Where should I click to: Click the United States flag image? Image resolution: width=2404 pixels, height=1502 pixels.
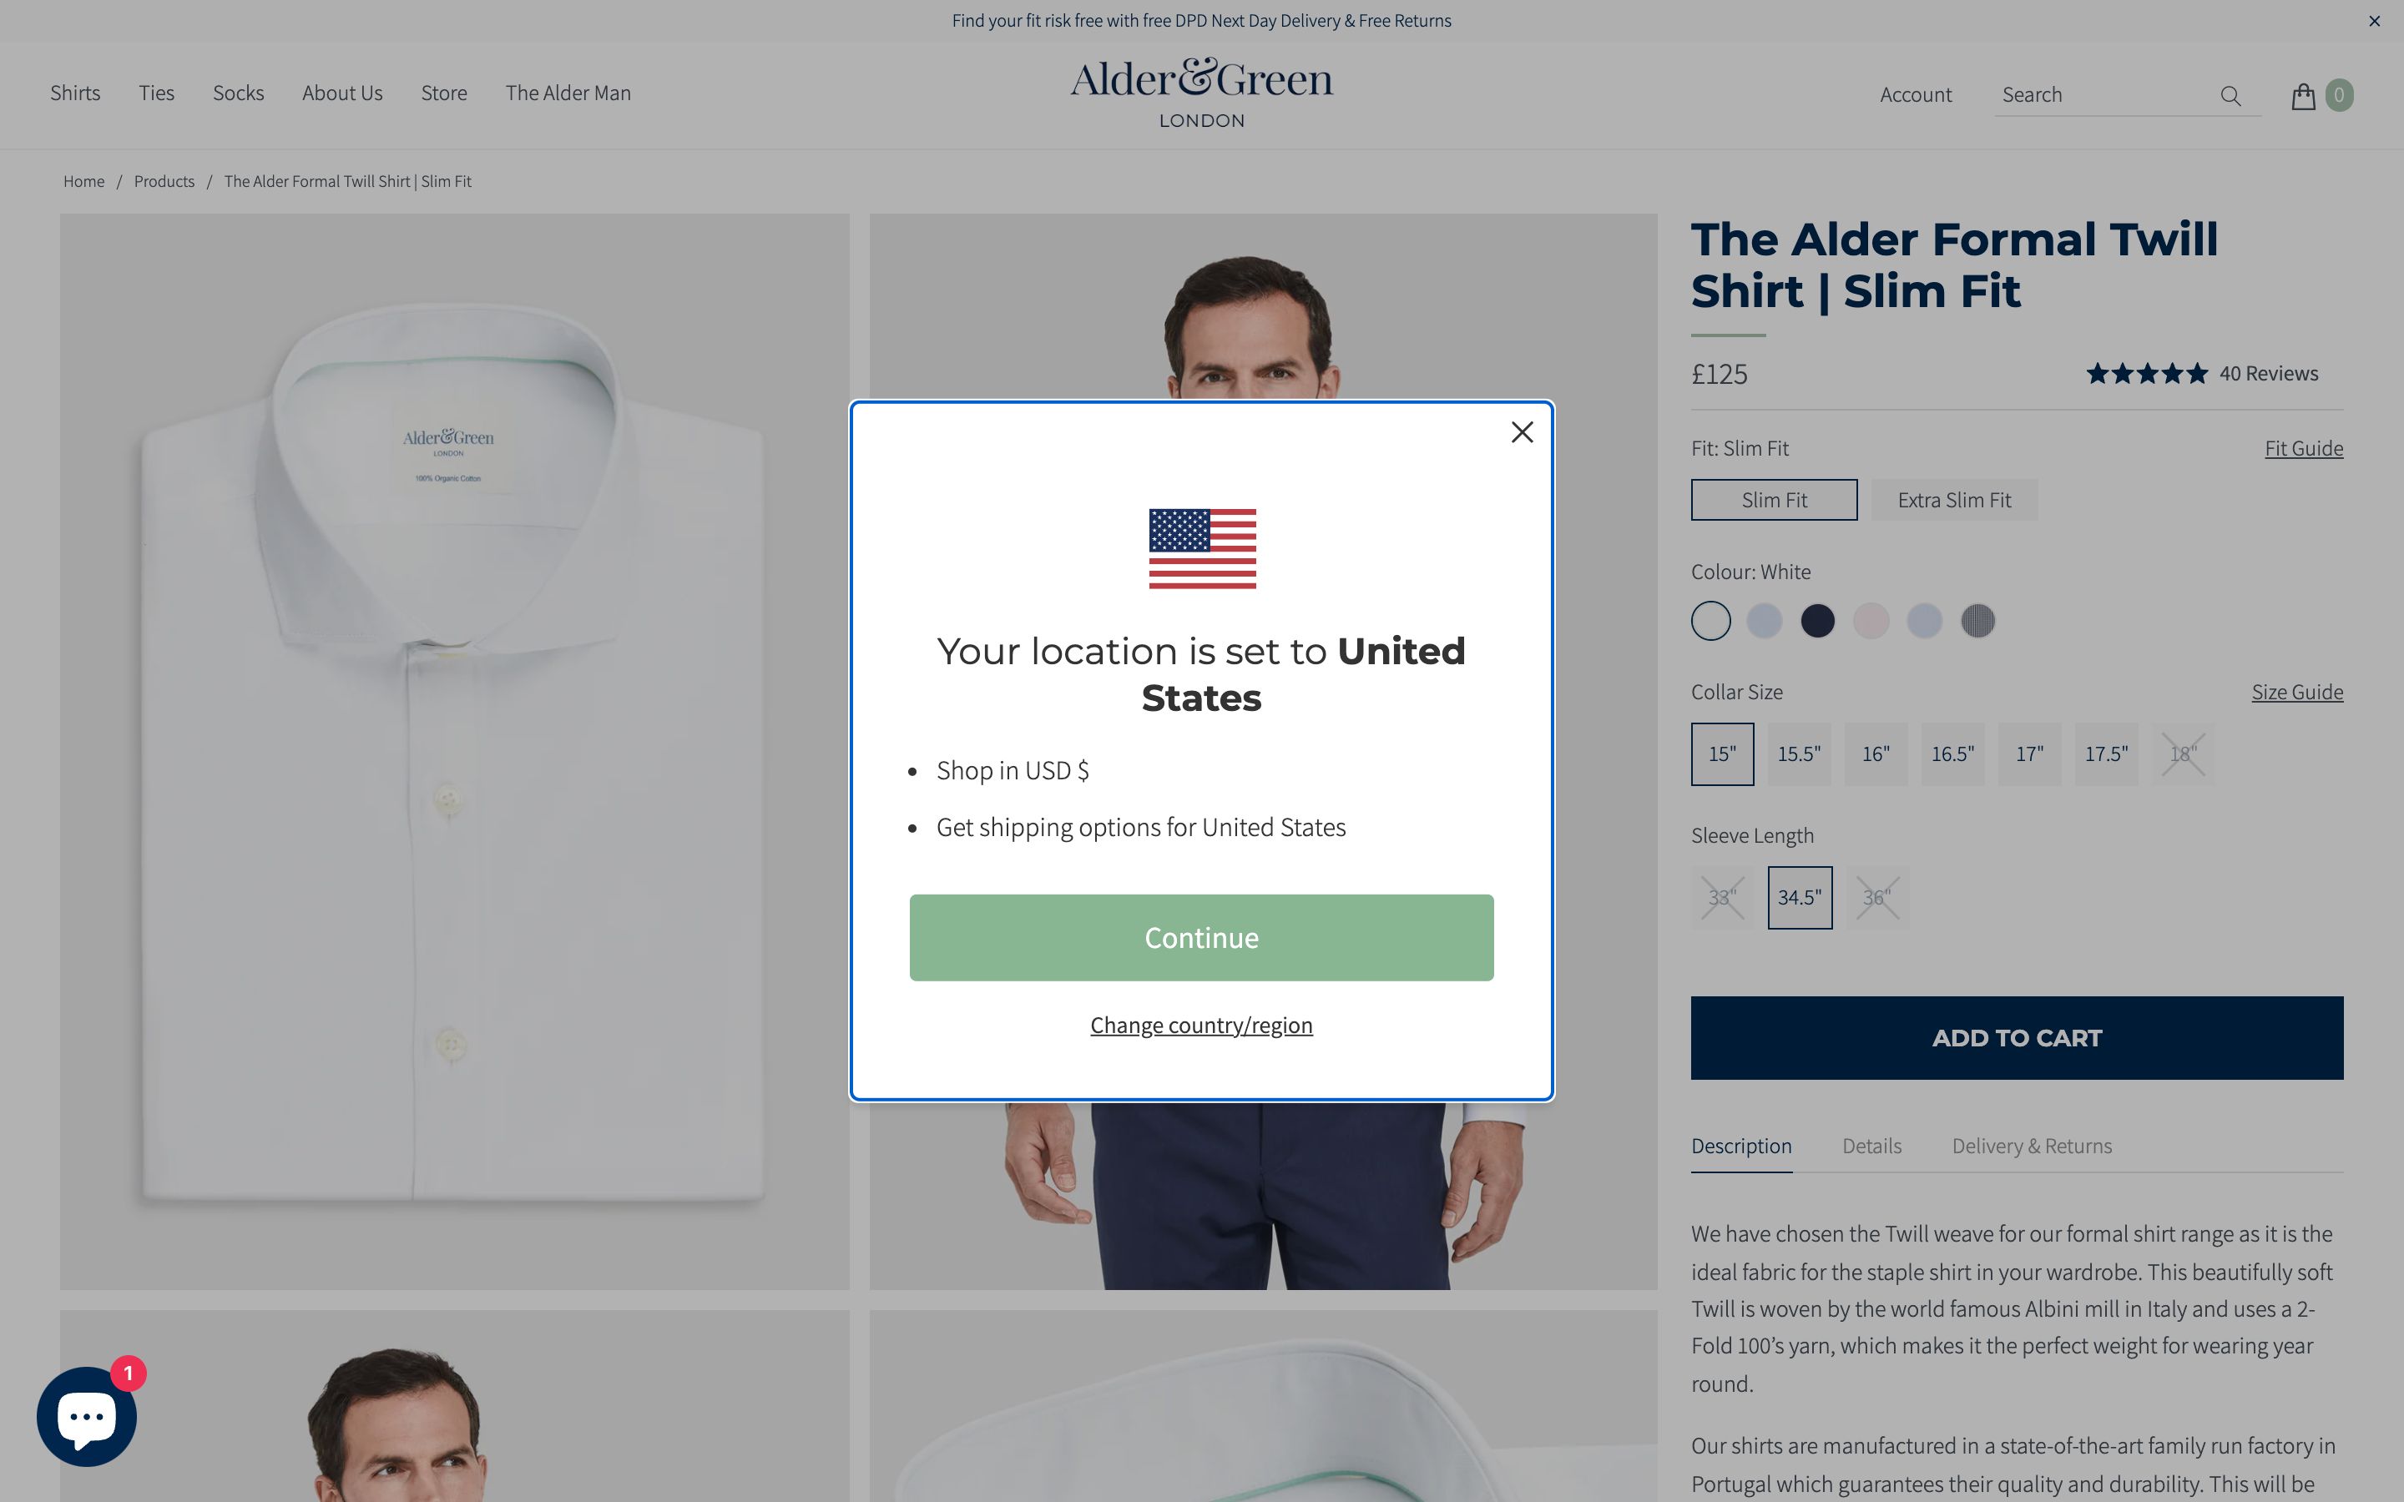coord(1202,548)
